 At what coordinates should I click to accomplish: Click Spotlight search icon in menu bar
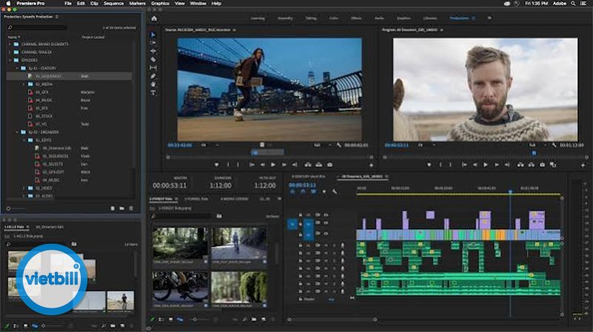click(x=573, y=4)
